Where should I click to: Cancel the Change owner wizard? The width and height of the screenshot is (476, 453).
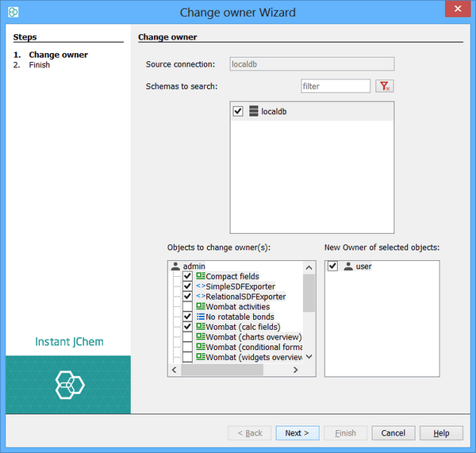tap(393, 433)
